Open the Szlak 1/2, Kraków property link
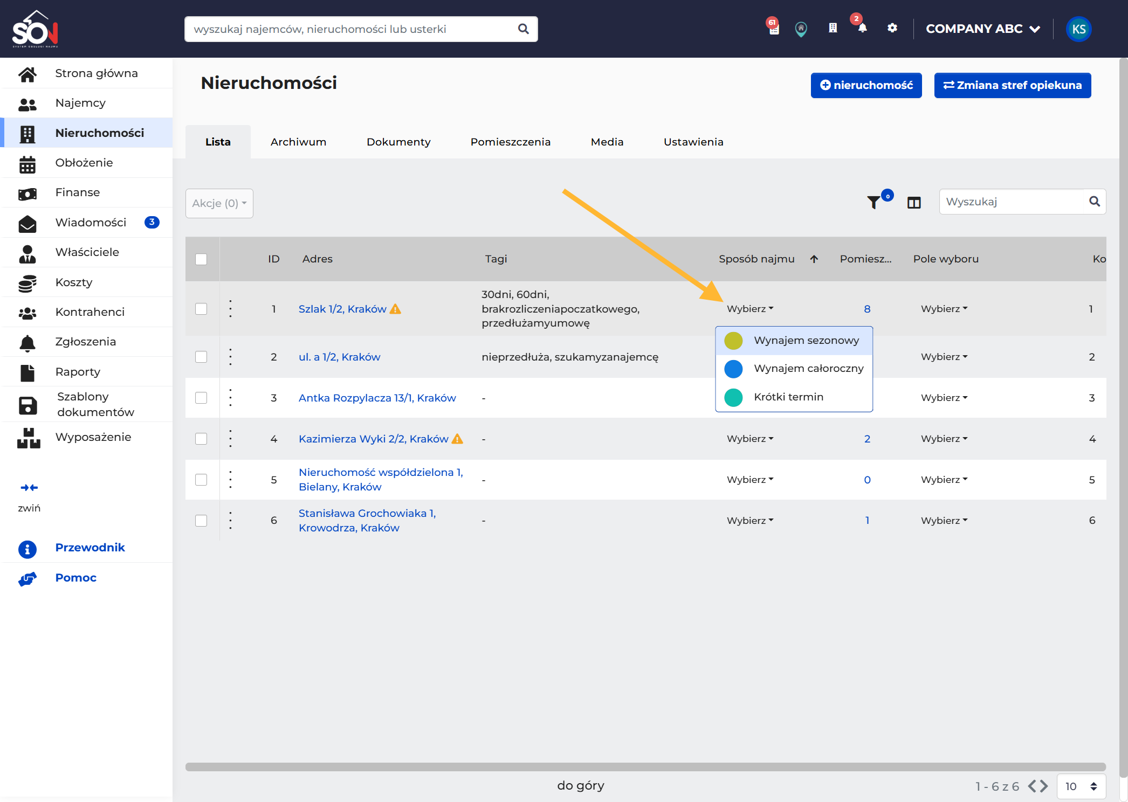The width and height of the screenshot is (1128, 802). click(342, 309)
